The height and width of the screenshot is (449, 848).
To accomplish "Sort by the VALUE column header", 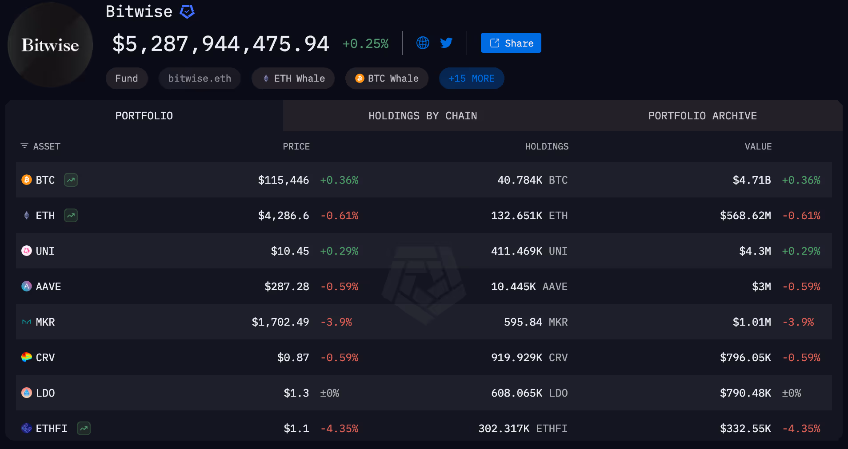I will (x=758, y=146).
